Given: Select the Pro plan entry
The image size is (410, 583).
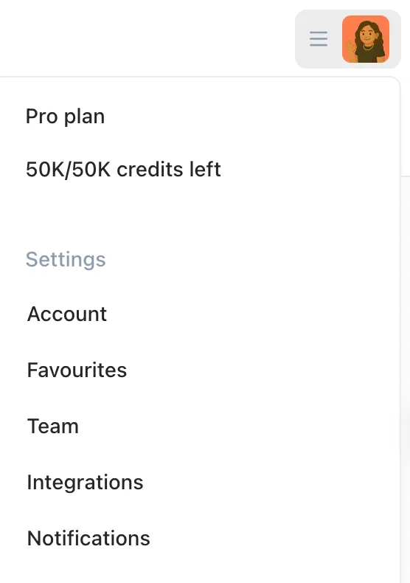Looking at the screenshot, I should point(66,117).
